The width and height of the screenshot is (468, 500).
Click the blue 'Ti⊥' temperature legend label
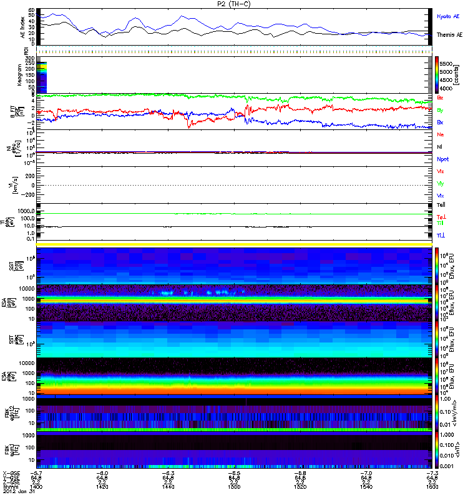pos(441,236)
